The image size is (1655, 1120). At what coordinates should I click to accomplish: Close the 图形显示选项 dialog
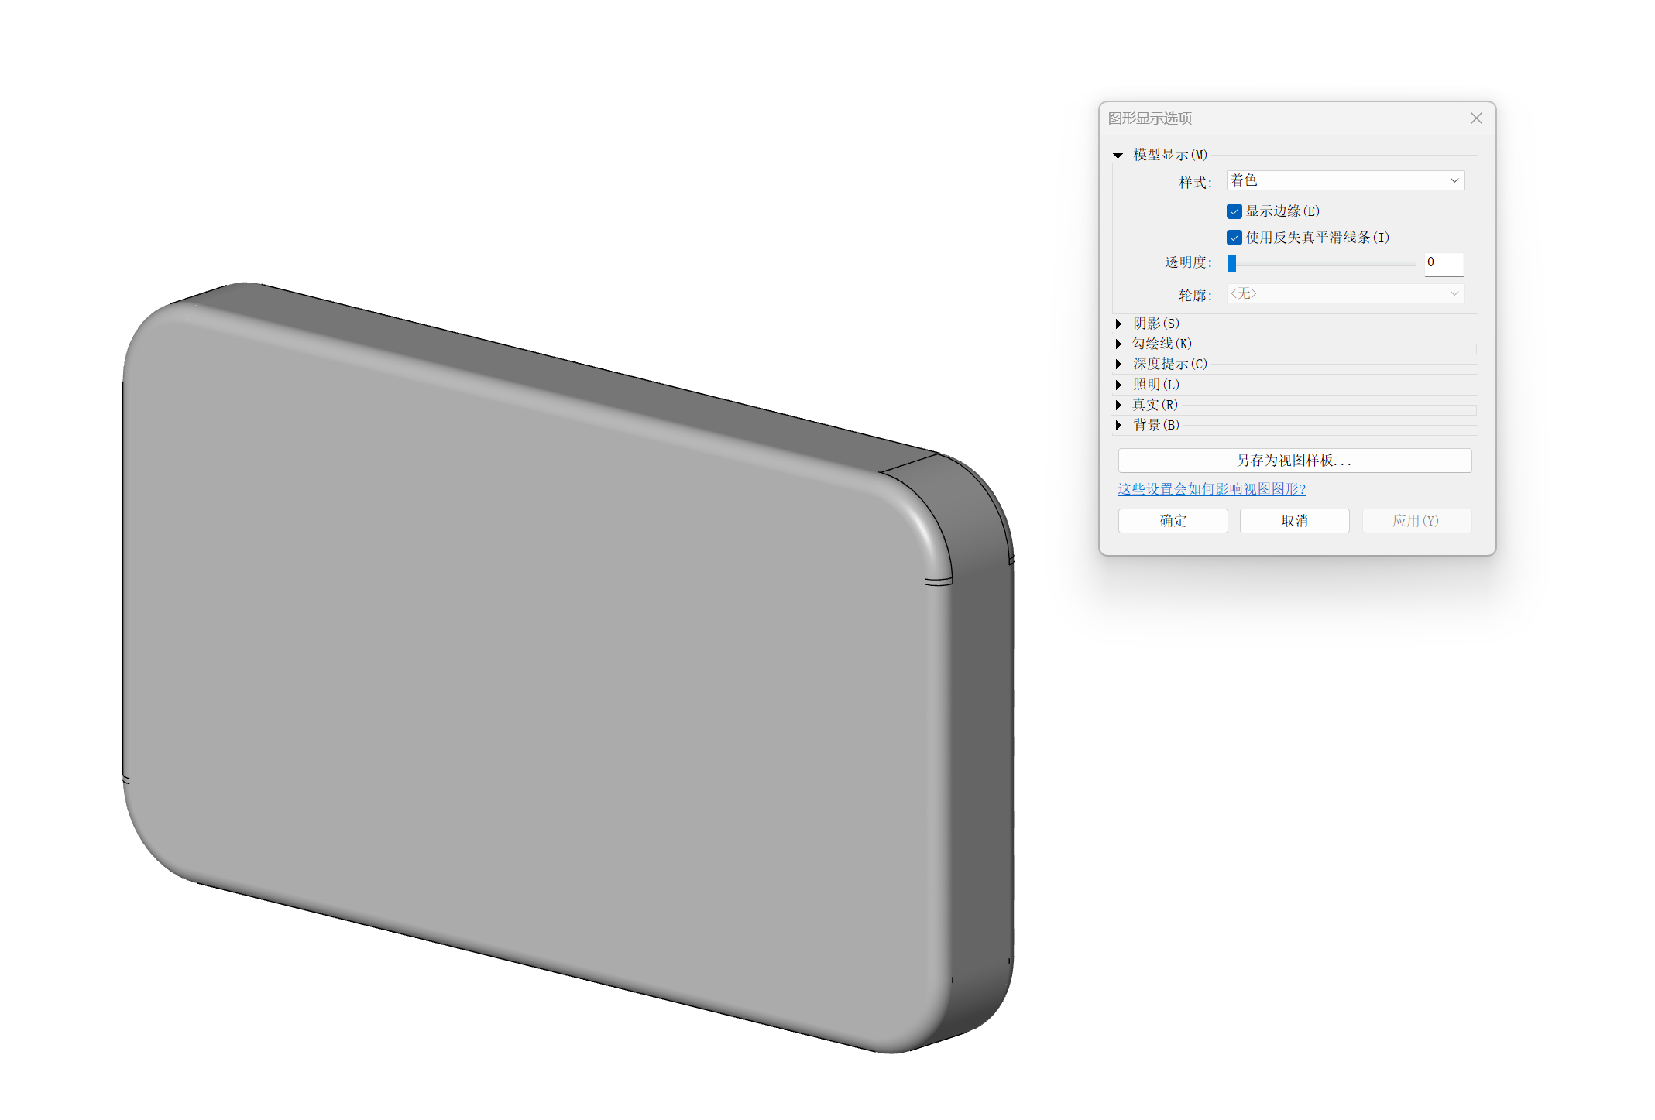tap(1475, 118)
